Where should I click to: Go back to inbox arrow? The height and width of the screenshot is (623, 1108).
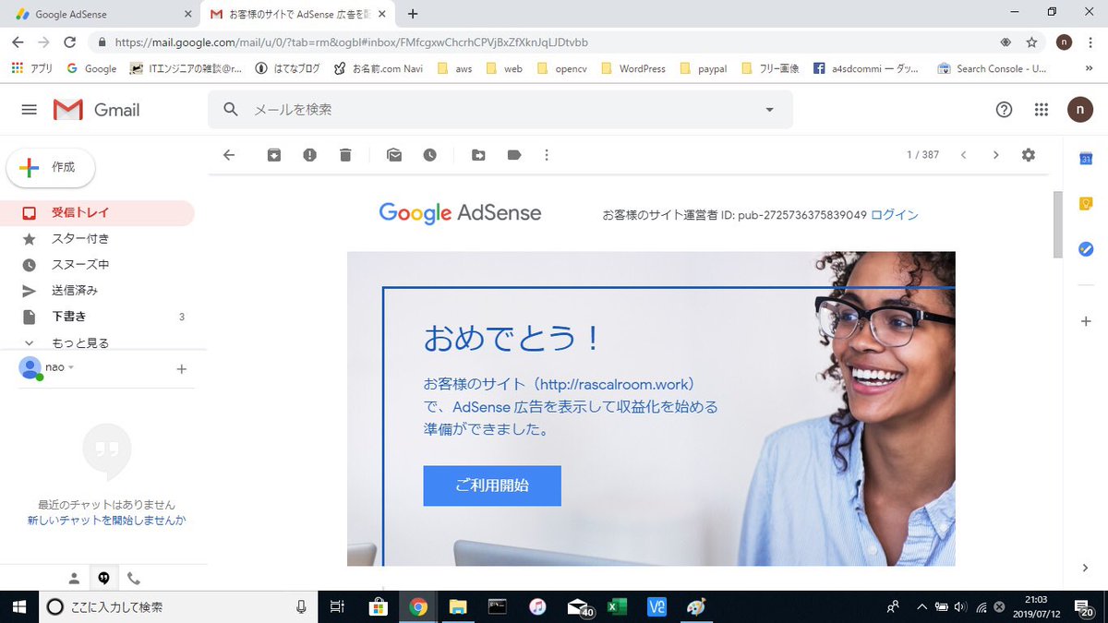[229, 155]
